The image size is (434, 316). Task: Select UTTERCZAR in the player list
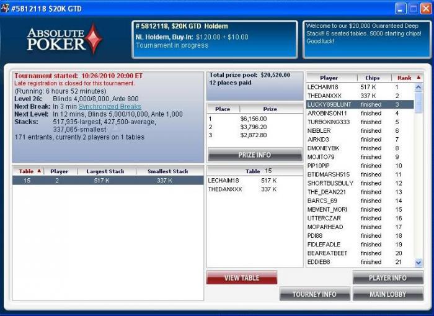(x=360, y=218)
